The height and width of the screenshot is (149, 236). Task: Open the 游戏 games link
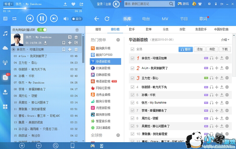pos(183,4)
